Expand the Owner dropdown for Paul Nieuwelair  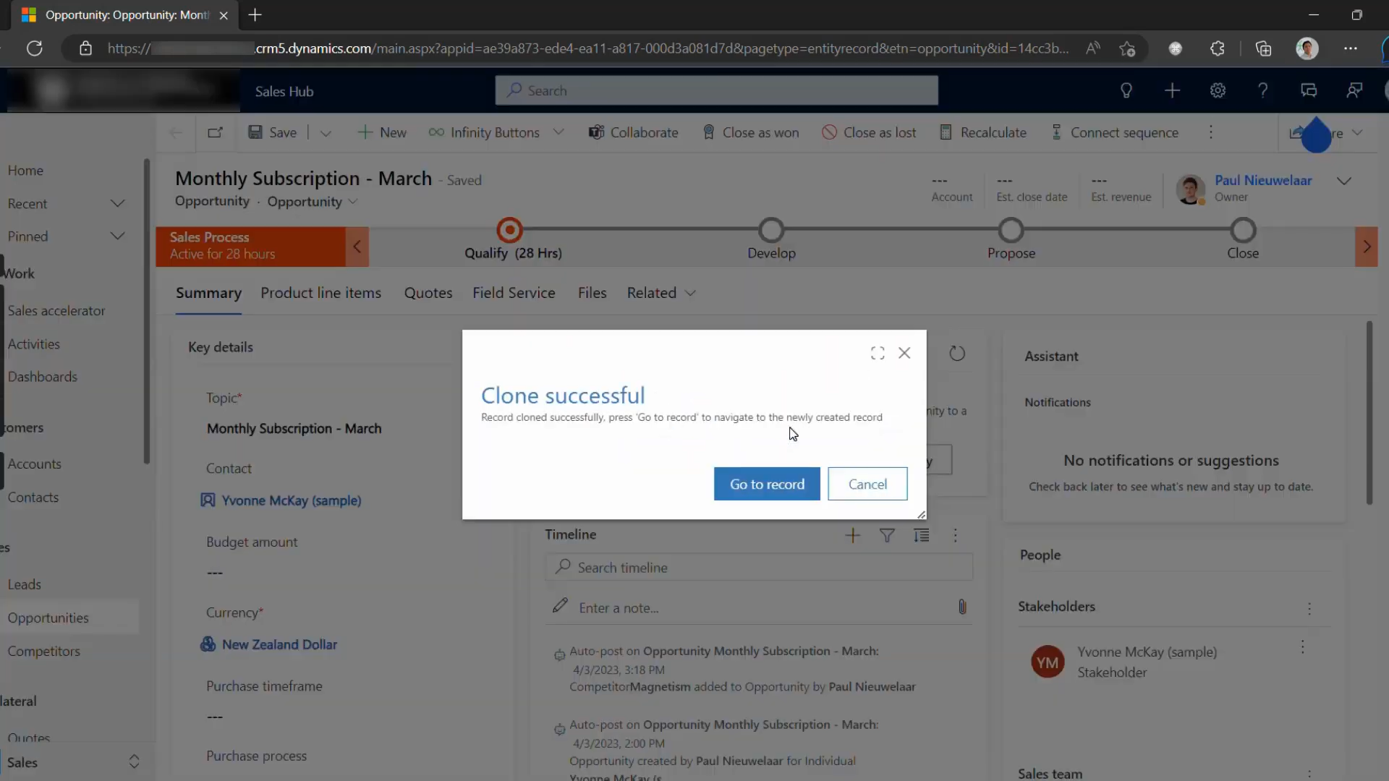pyautogui.click(x=1344, y=182)
